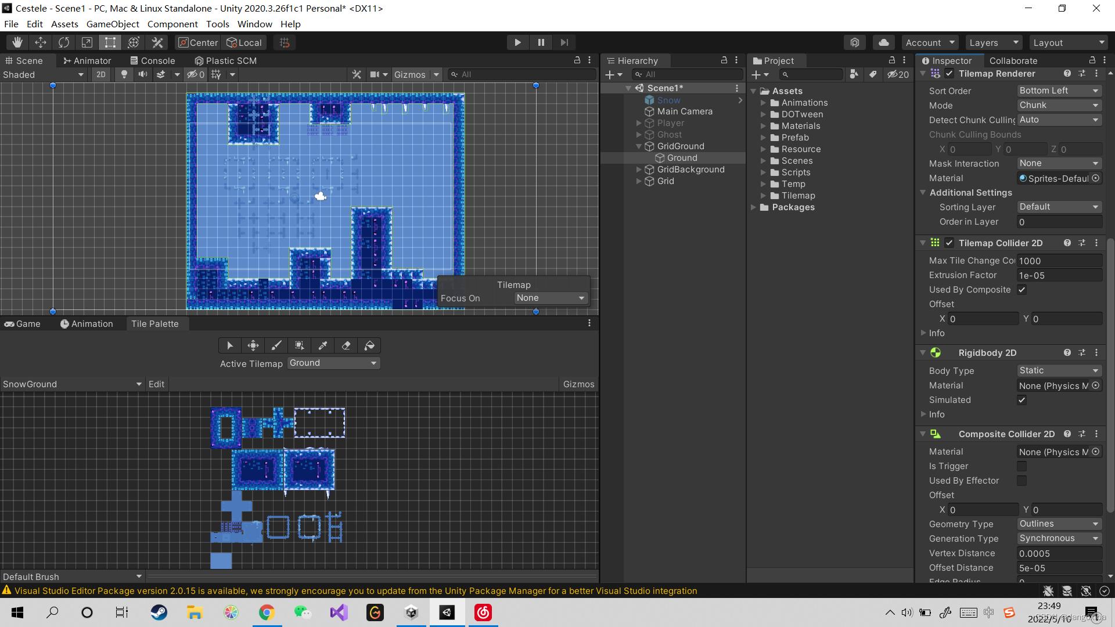Select the Hand tool in toolbar
The height and width of the screenshot is (627, 1115).
[17, 42]
